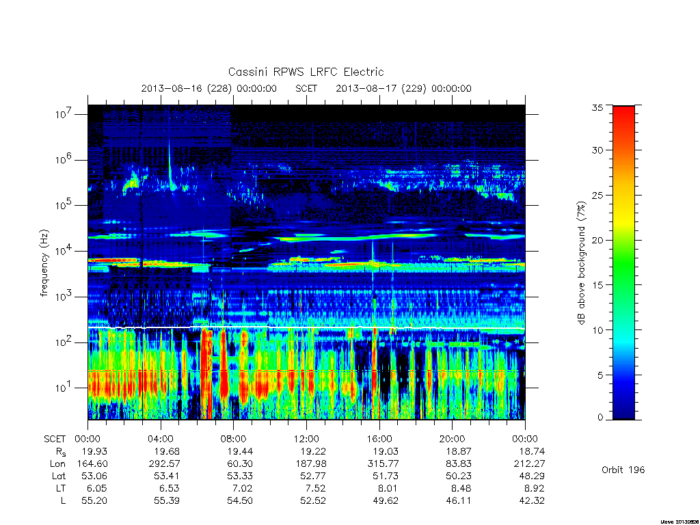Click the 'SCET' label between the header dates

coord(306,88)
